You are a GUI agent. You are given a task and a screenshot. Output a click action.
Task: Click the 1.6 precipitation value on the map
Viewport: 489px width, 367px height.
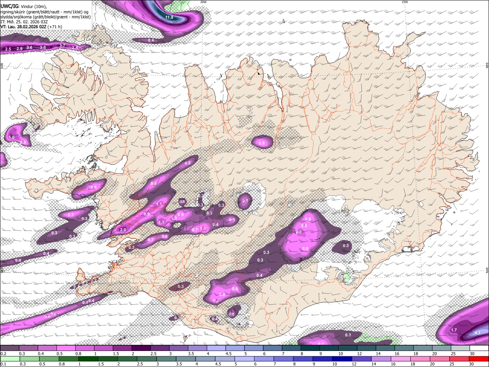pyautogui.click(x=11, y=137)
